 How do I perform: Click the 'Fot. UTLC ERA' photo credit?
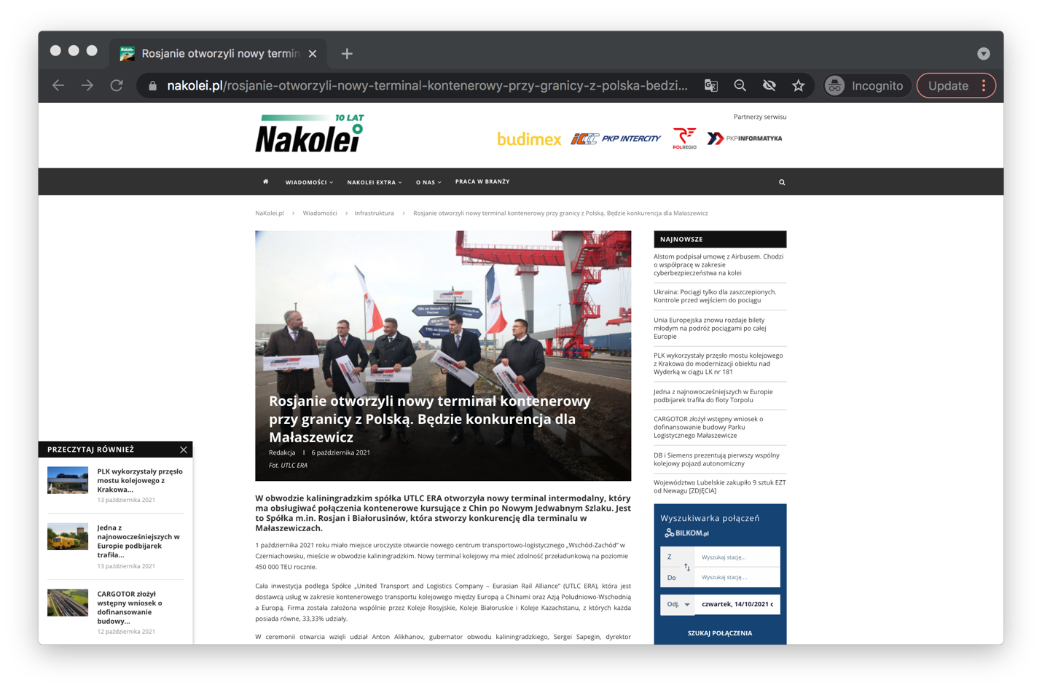tap(288, 465)
